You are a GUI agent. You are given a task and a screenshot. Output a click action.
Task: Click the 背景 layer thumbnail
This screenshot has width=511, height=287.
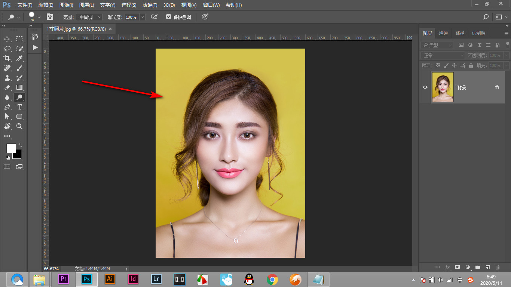point(443,87)
